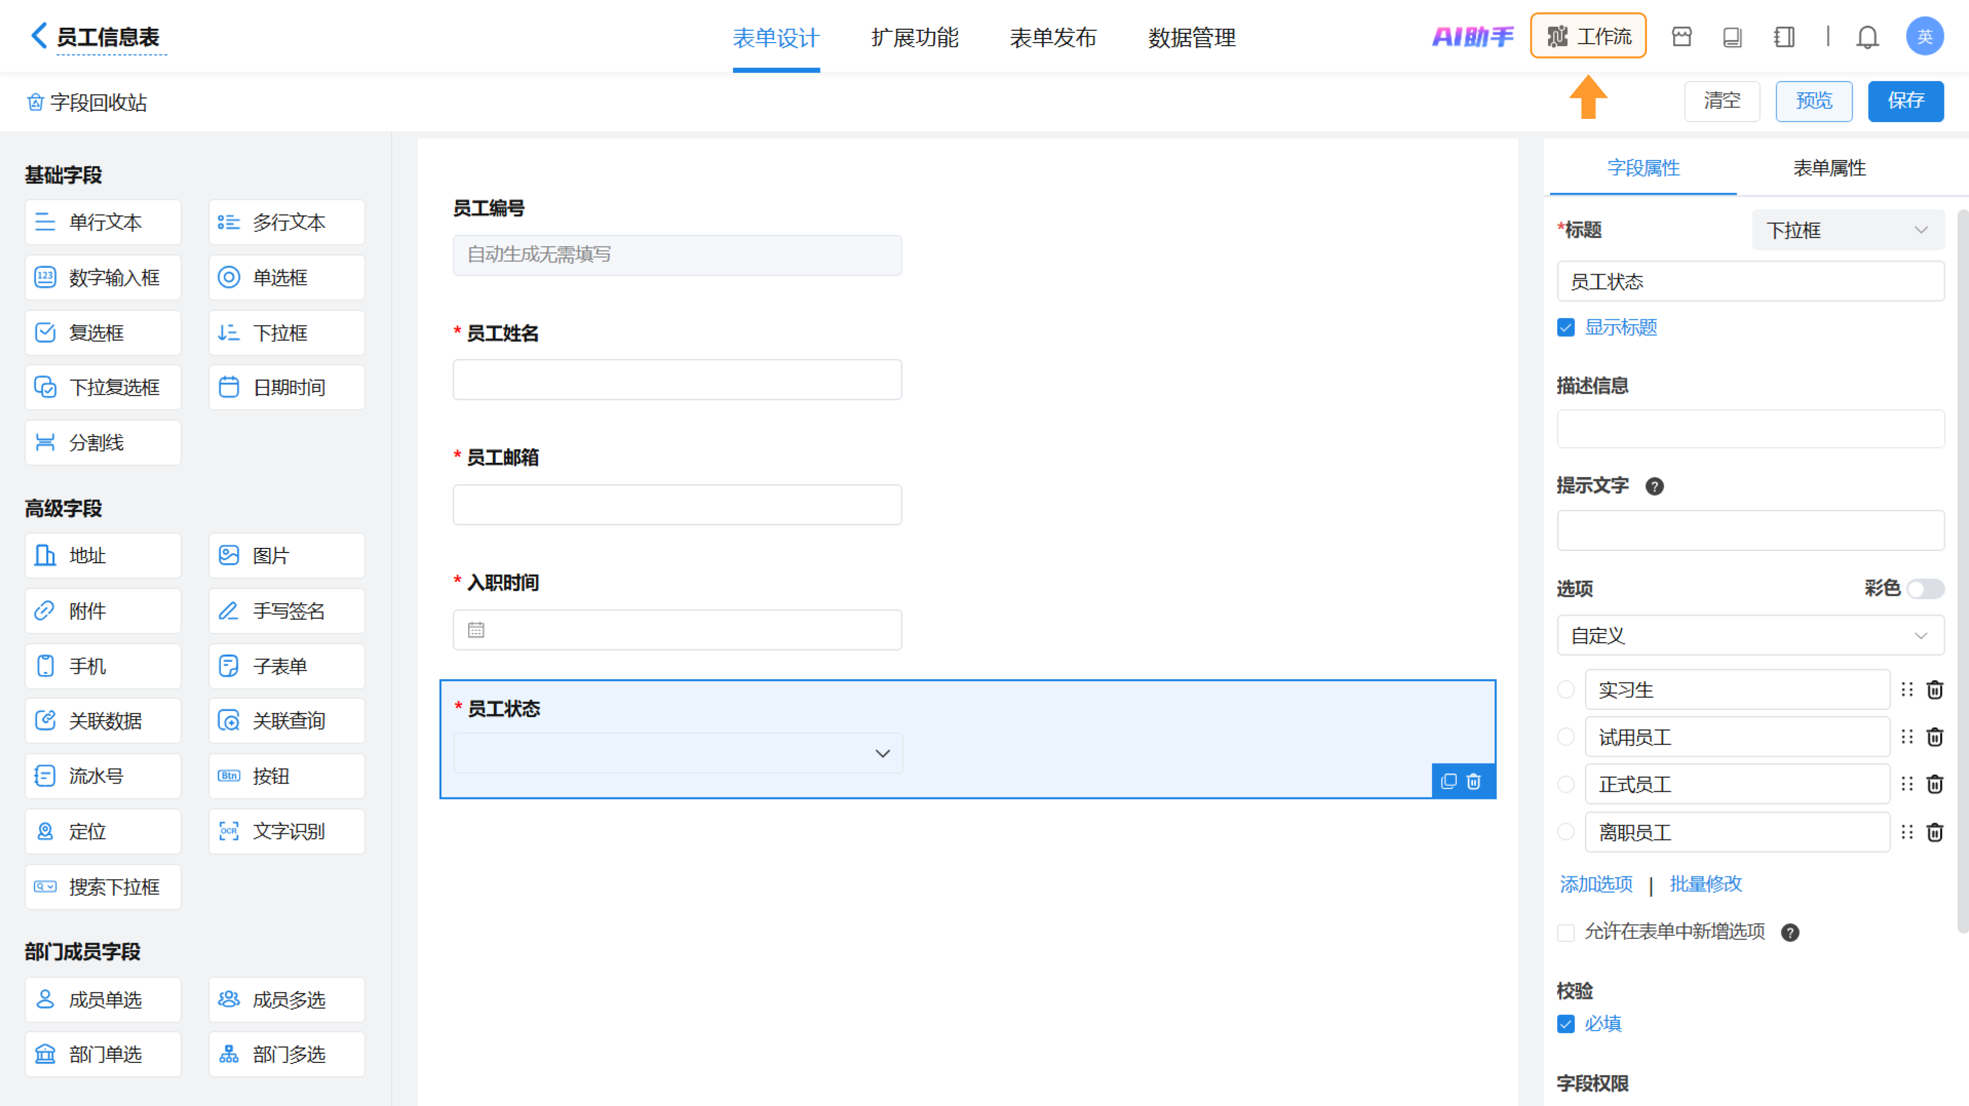1969x1106 pixels.
Task: Click the 提示文字 text input
Action: [1751, 531]
